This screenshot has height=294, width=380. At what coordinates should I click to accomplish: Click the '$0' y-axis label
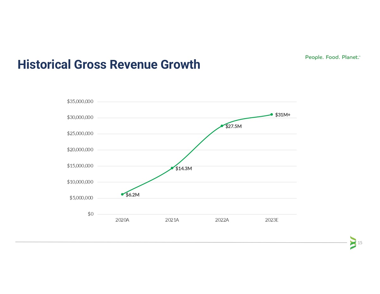91,214
